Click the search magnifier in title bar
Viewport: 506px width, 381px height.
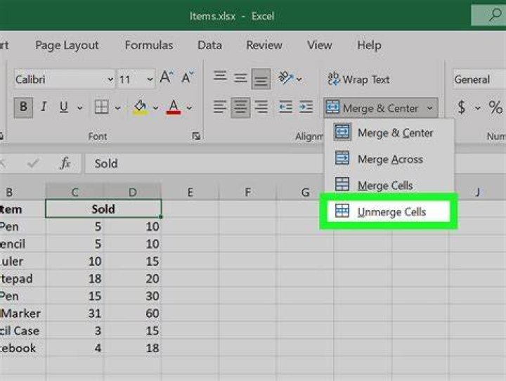tap(494, 15)
